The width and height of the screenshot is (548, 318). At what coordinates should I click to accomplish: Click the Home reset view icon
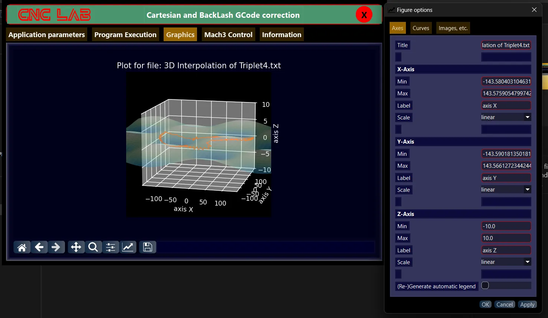[x=22, y=247]
